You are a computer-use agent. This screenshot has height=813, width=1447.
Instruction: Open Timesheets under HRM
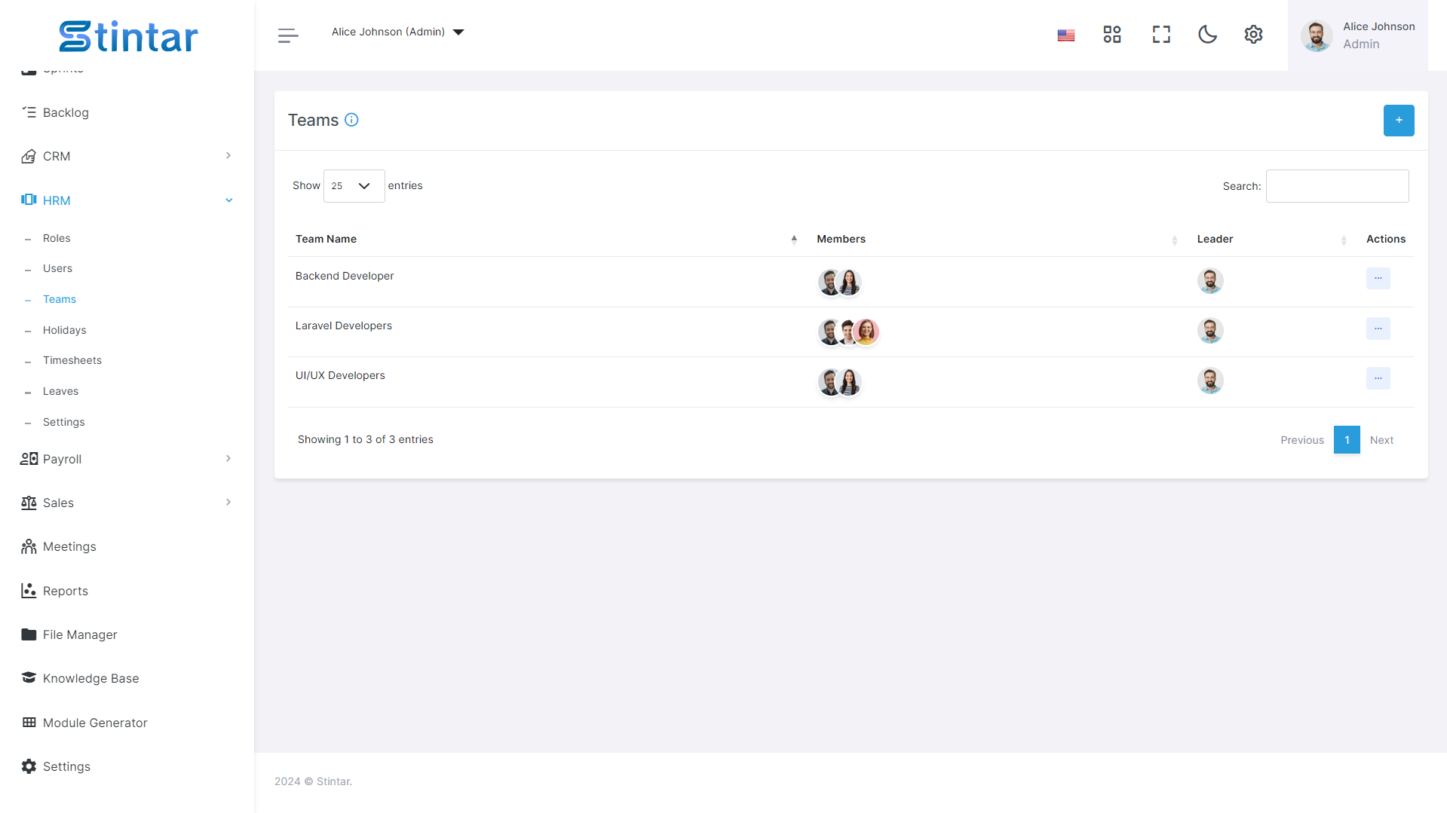[x=72, y=360]
